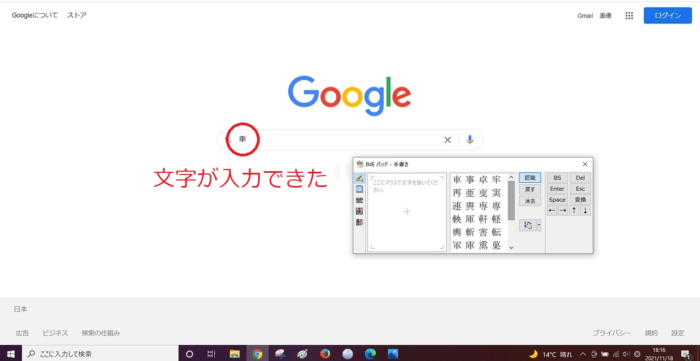The image size is (700, 361).
Task: Open the character list applet icon
Action: pyautogui.click(x=359, y=189)
